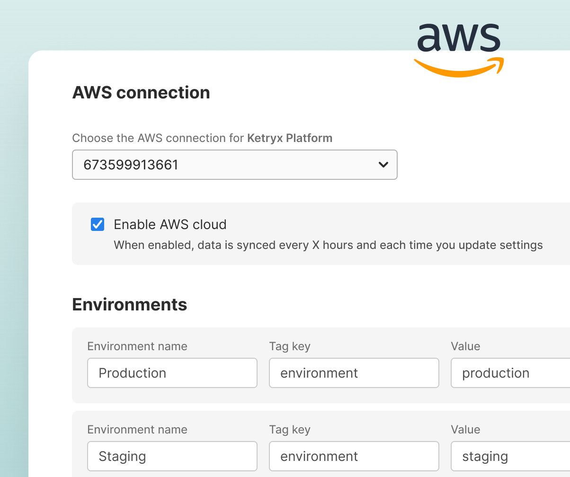Click the Ketryx Platform bold text
The width and height of the screenshot is (570, 477).
(x=290, y=138)
